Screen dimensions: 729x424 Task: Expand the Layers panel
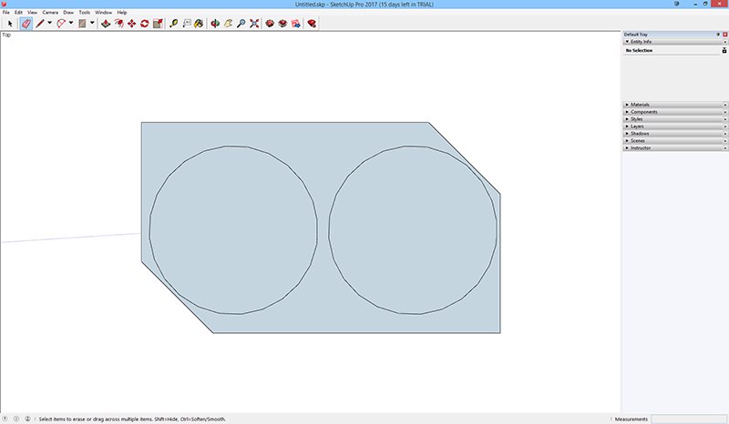click(638, 126)
